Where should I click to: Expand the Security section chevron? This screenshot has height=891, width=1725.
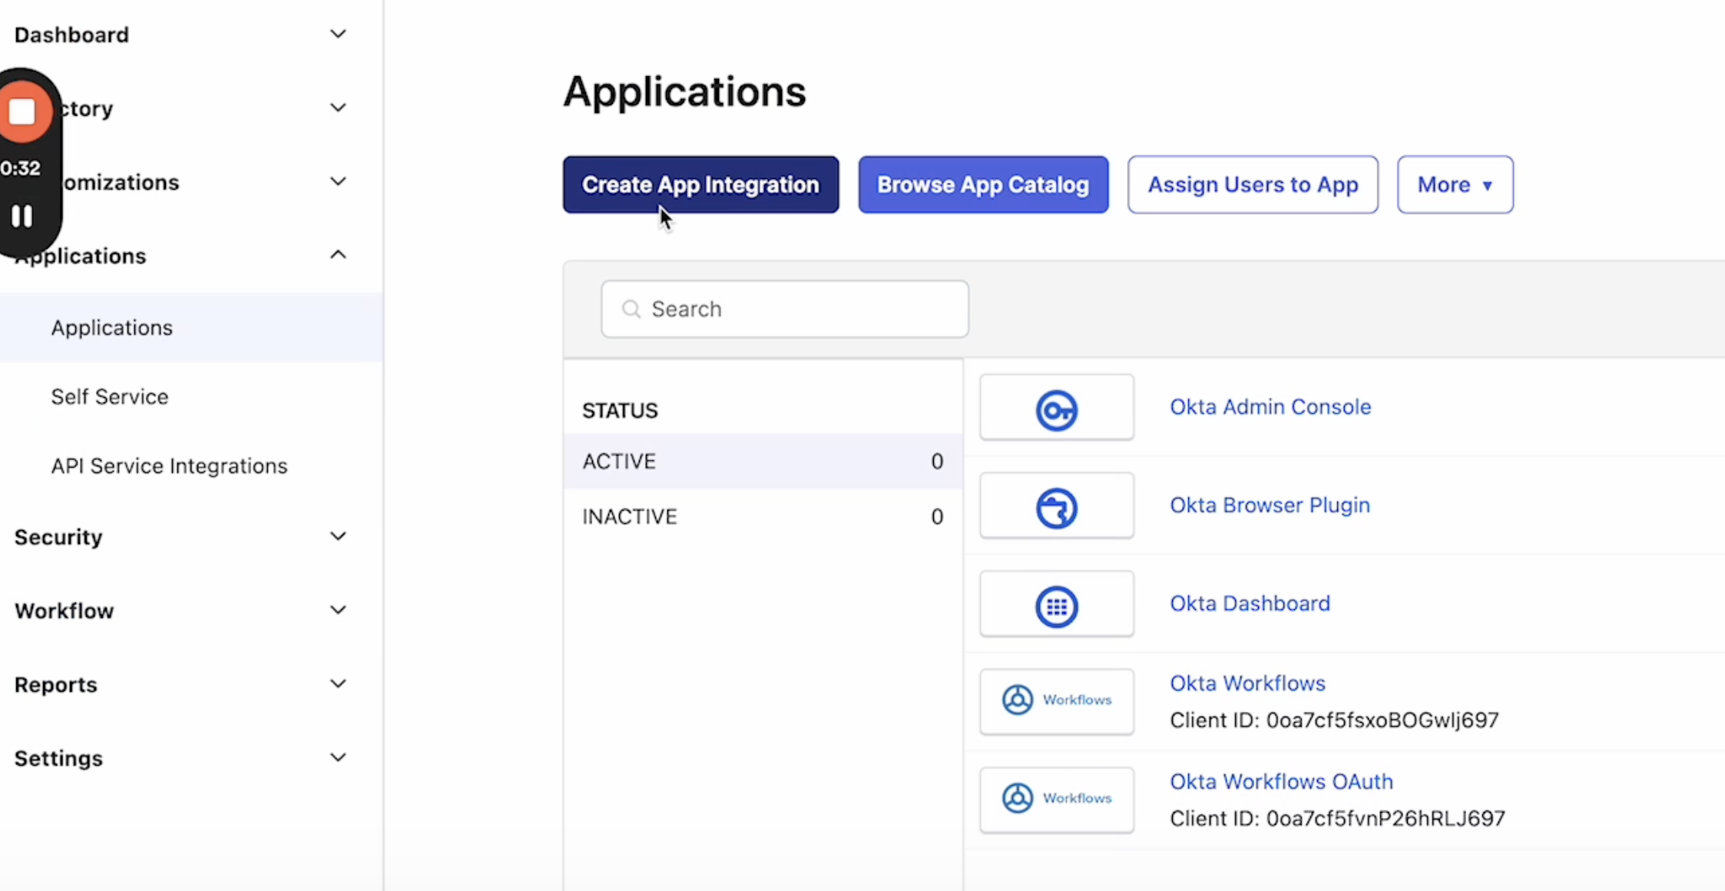click(338, 536)
